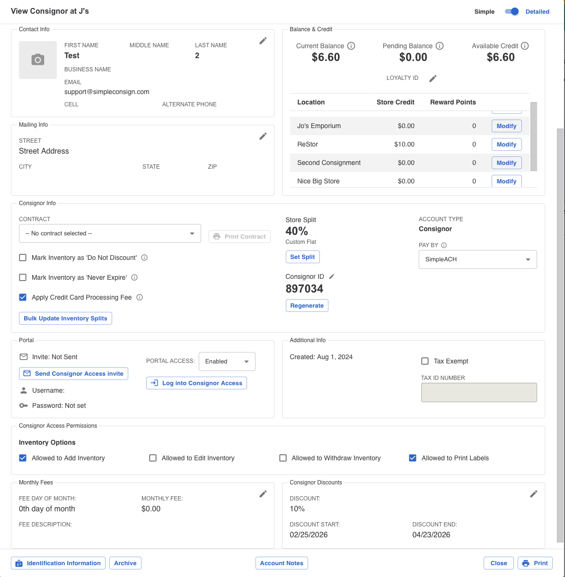Open the Pay By SimpleACH dropdown
565x577 pixels.
478,259
